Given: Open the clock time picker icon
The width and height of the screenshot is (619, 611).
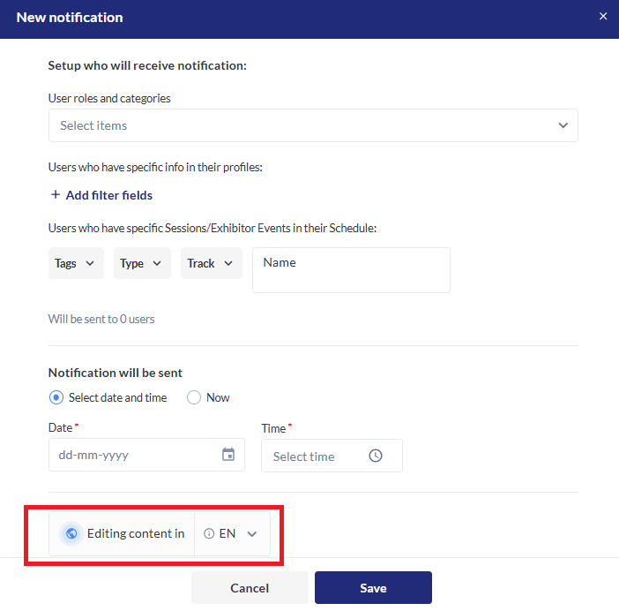Looking at the screenshot, I should coord(376,456).
